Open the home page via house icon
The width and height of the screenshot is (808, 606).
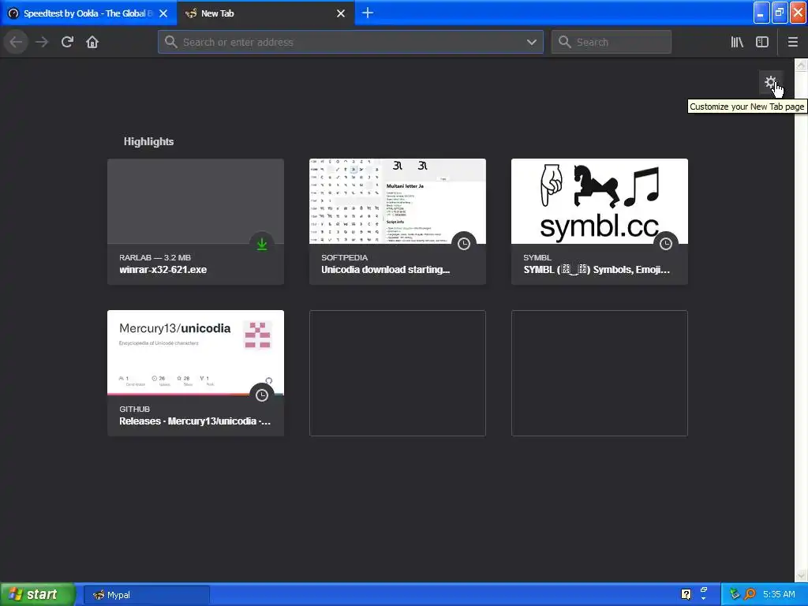point(92,42)
